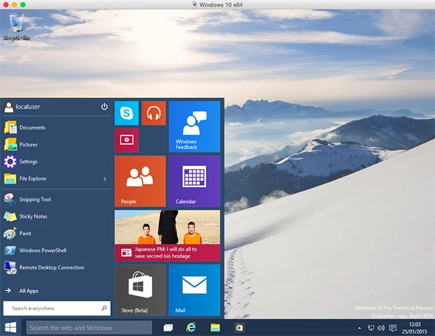The width and height of the screenshot is (435, 336).
Task: Open Internet Explorer from the taskbar
Action: [x=191, y=328]
